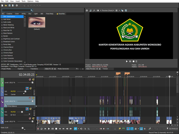Image resolution: width=179 pixels, height=134 pixels.
Task: Toggle snapping magnet button
Action: (x=128, y=129)
